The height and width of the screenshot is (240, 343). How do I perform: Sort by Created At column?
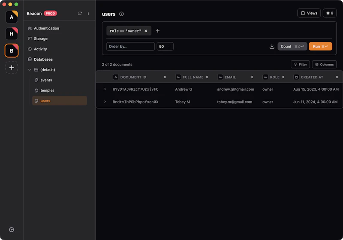coord(337,77)
